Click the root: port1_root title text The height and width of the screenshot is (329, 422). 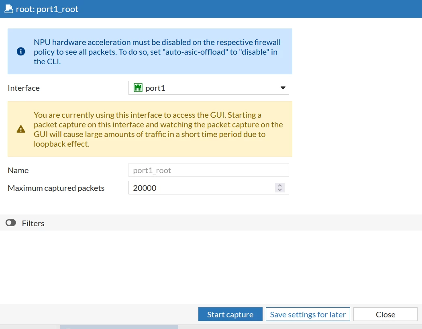pyautogui.click(x=47, y=9)
